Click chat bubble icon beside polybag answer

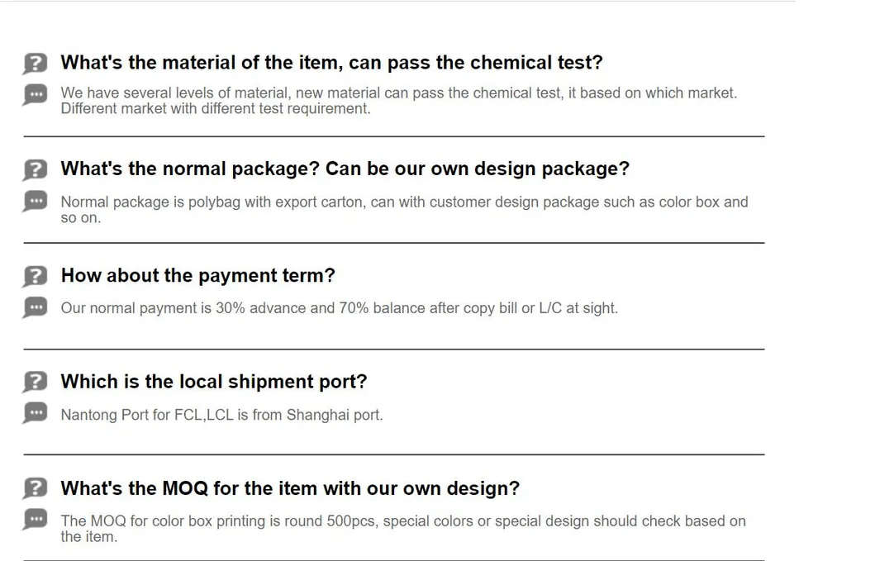[x=35, y=202]
